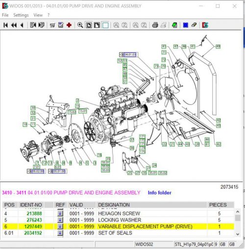Go back one page with the single left arrow
245x249 pixels.
tap(22, 25)
